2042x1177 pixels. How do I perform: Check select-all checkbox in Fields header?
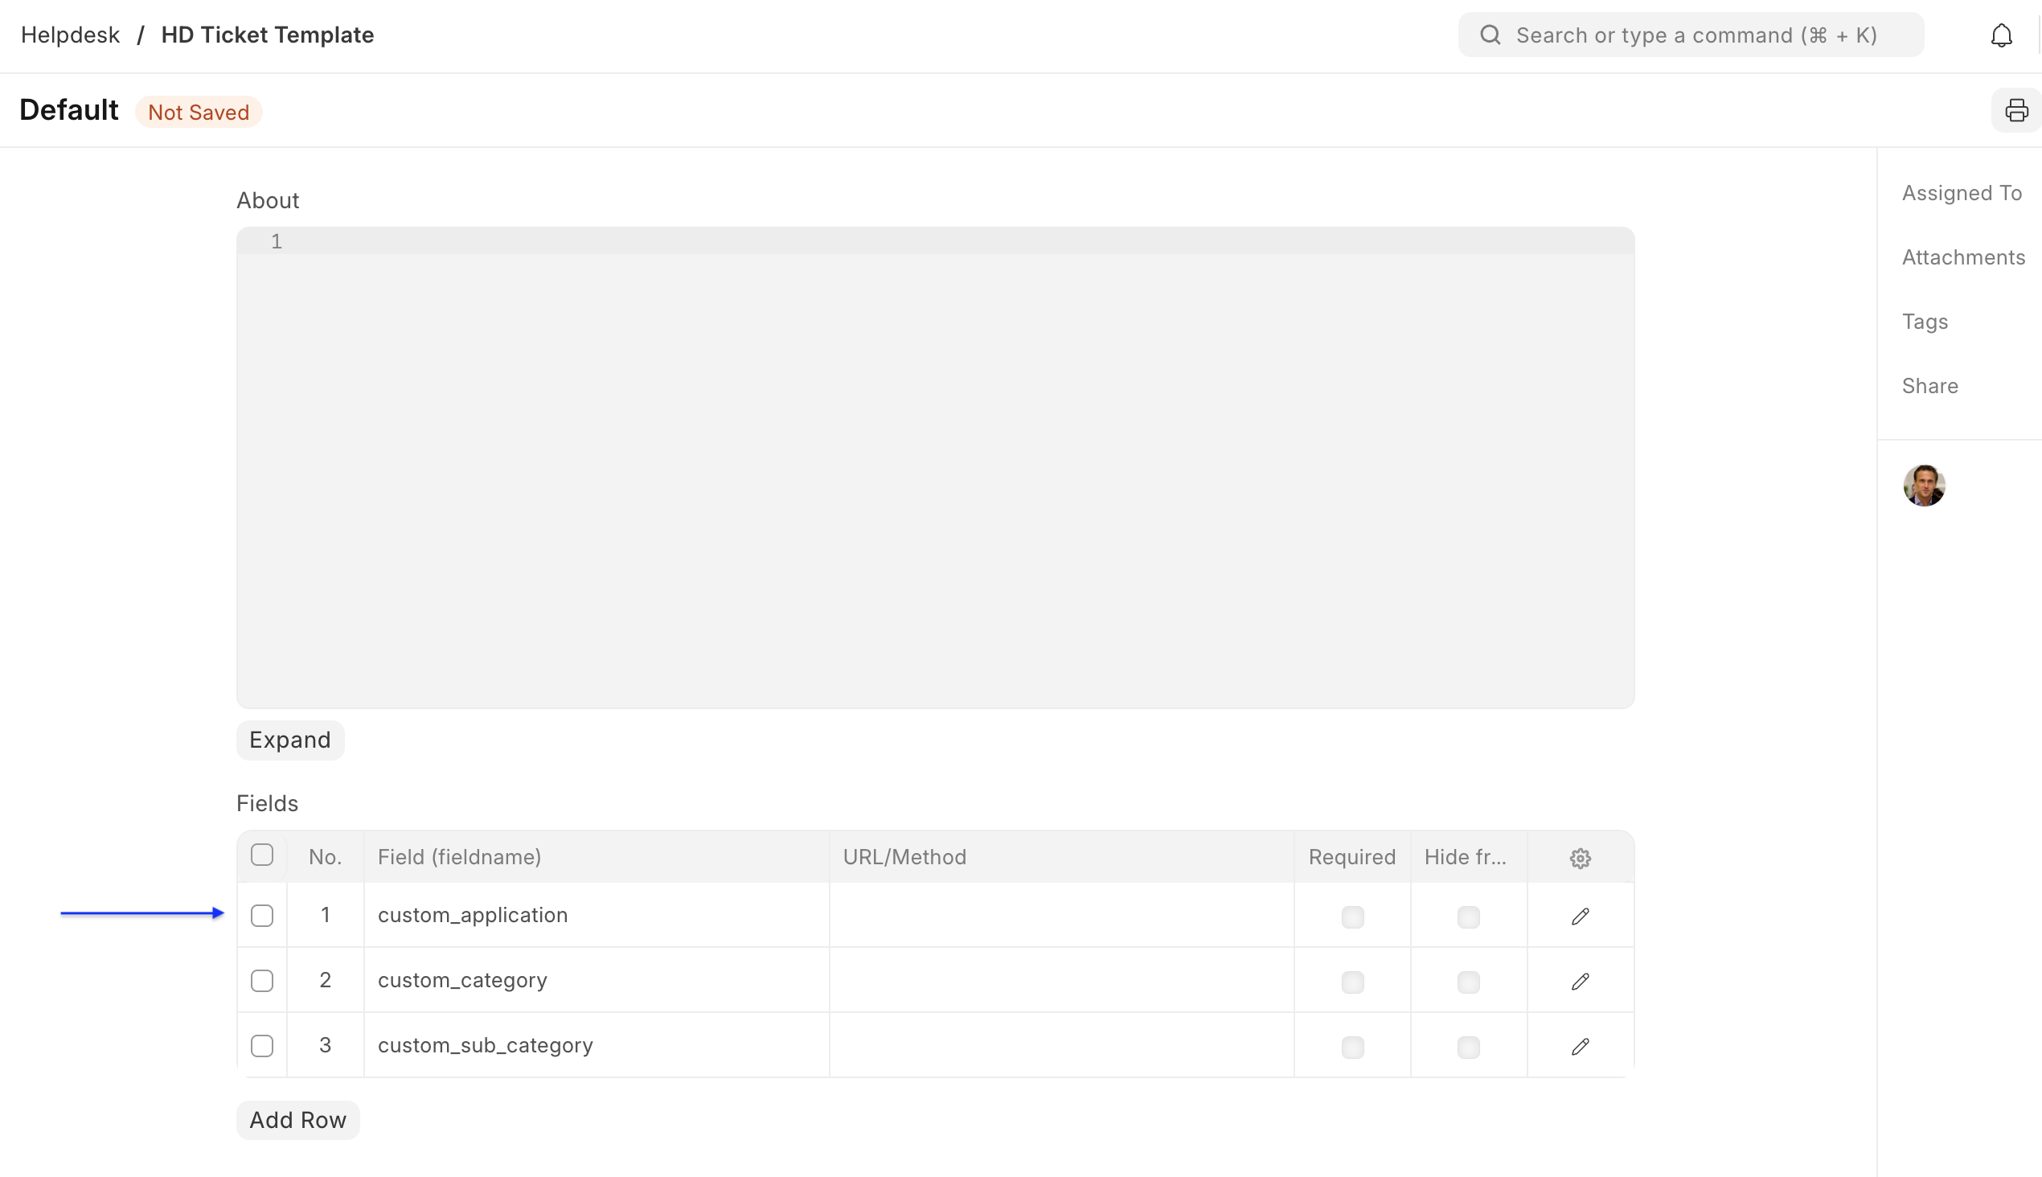(262, 855)
